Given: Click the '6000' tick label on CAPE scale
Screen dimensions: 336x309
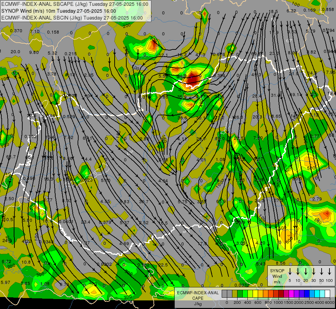Looking at the screenshot, I should click(329, 302).
